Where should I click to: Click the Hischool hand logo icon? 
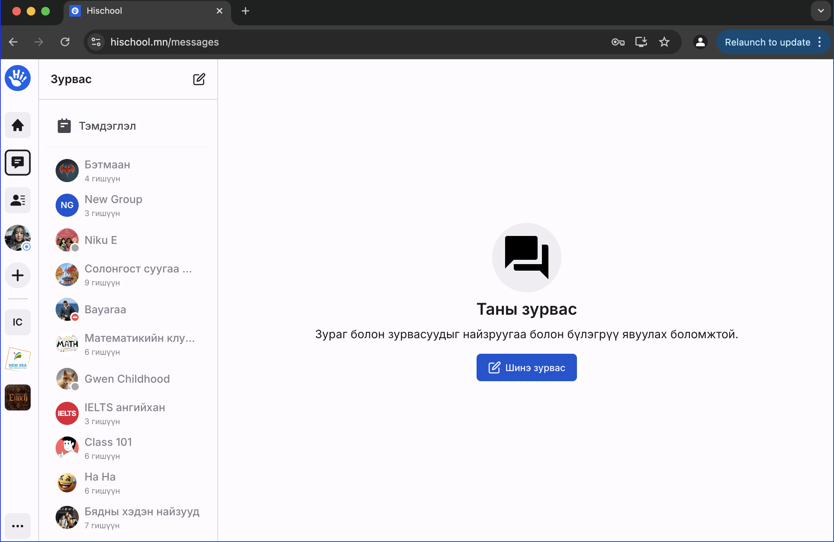17,78
